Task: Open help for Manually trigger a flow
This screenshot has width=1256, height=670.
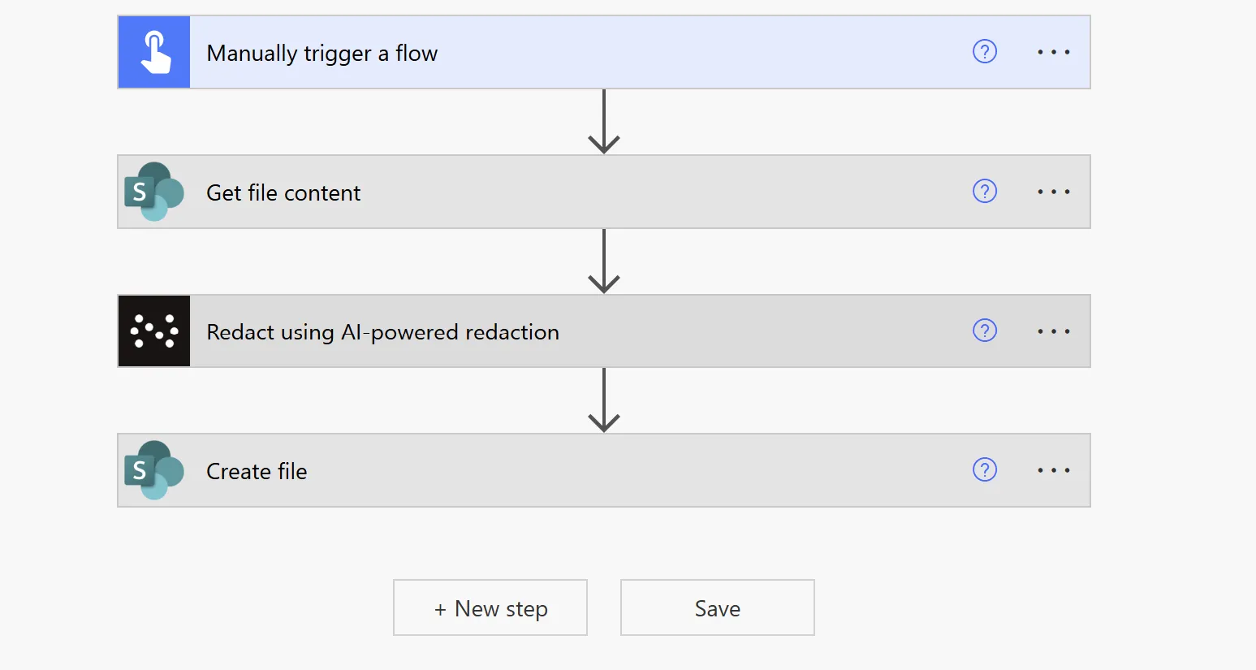Action: [x=984, y=51]
